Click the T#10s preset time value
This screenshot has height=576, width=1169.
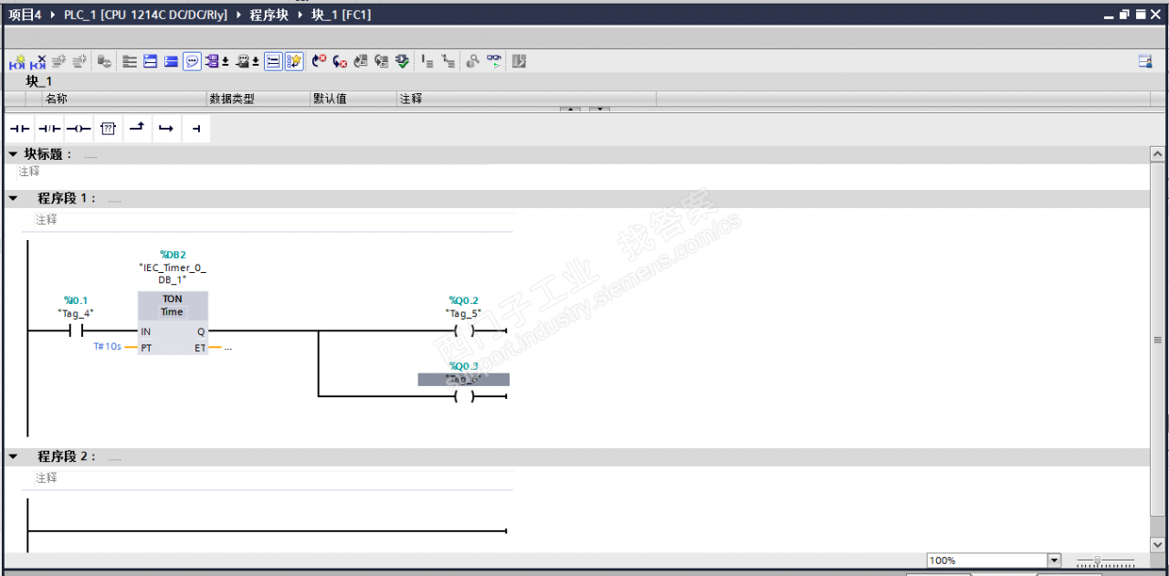[108, 348]
